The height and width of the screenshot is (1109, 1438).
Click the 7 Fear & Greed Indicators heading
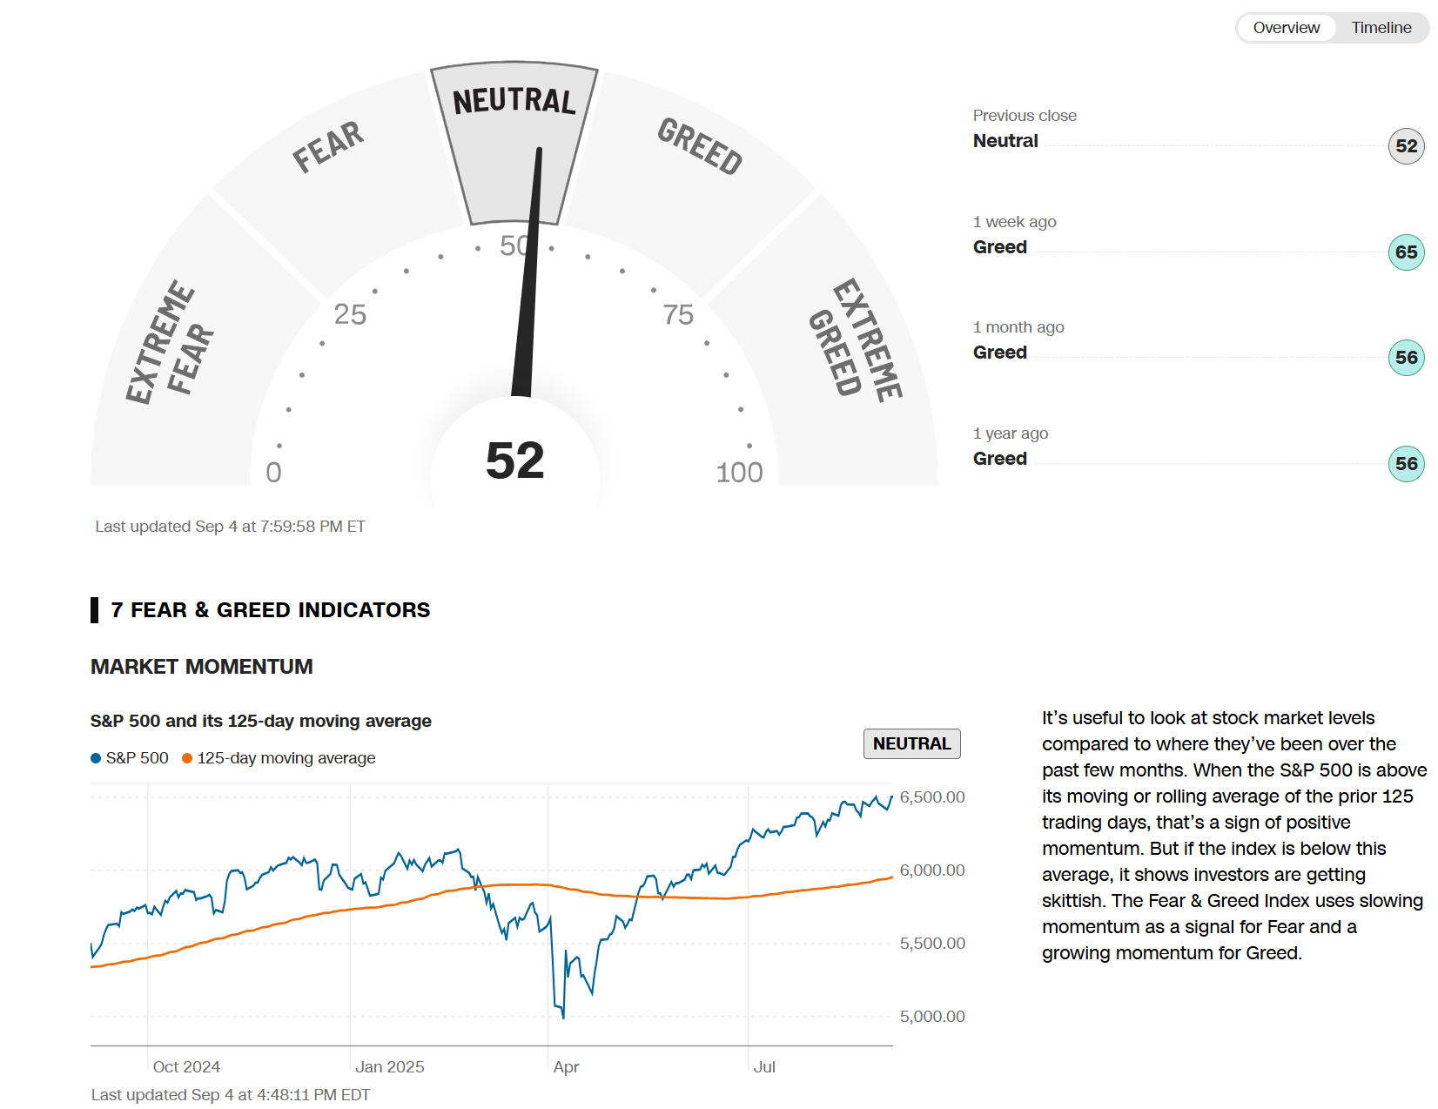coord(270,610)
